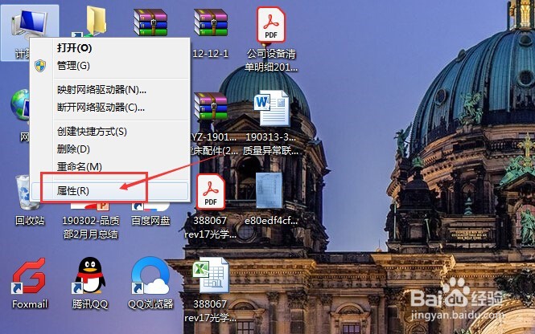This screenshot has width=535, height=334.
Task: Select the 公司设备清单明细 PDF icon
Action: (x=271, y=26)
